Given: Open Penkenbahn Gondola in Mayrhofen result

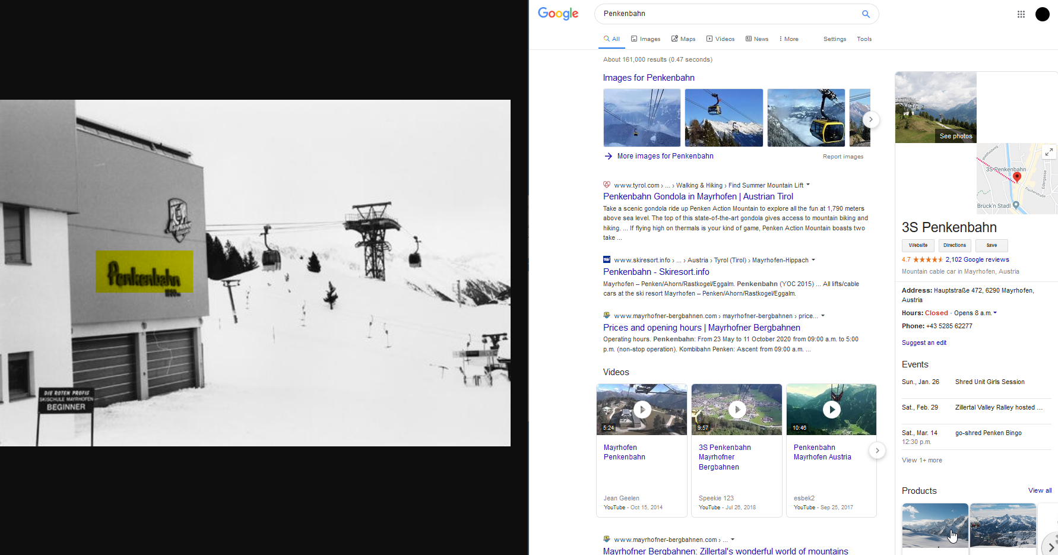Looking at the screenshot, I should click(698, 196).
